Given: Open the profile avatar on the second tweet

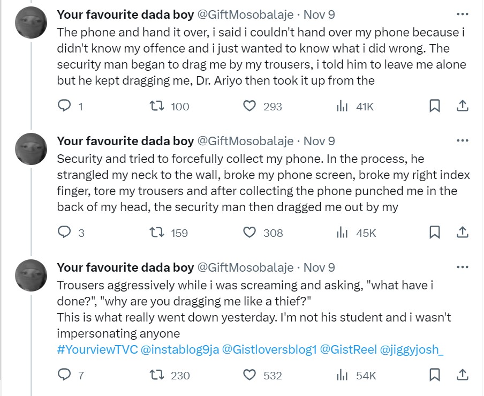Looking at the screenshot, I should [31, 149].
